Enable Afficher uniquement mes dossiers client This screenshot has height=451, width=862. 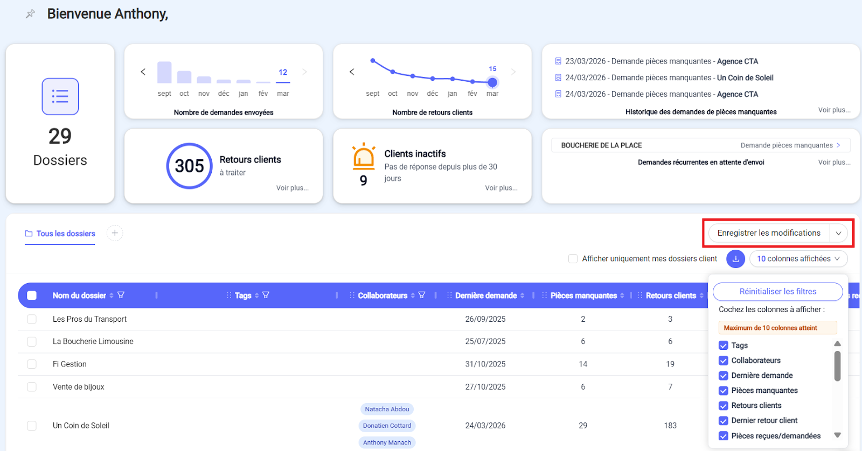(573, 259)
